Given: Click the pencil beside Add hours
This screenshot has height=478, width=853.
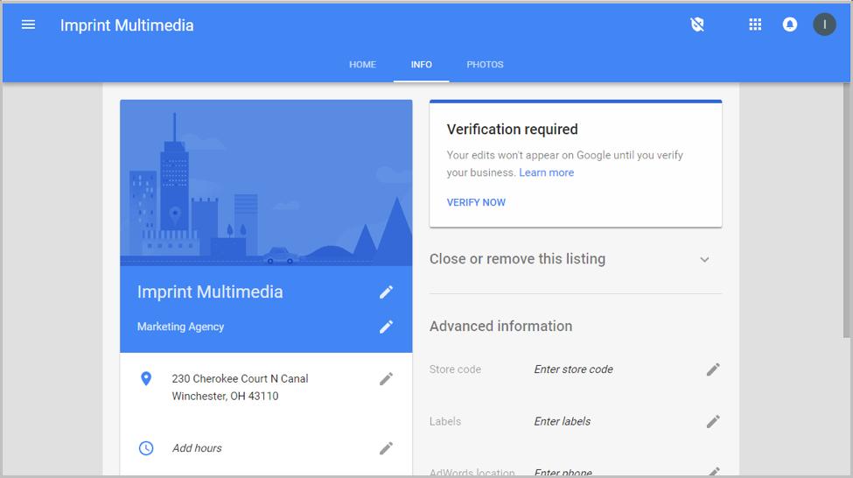Looking at the screenshot, I should (386, 448).
